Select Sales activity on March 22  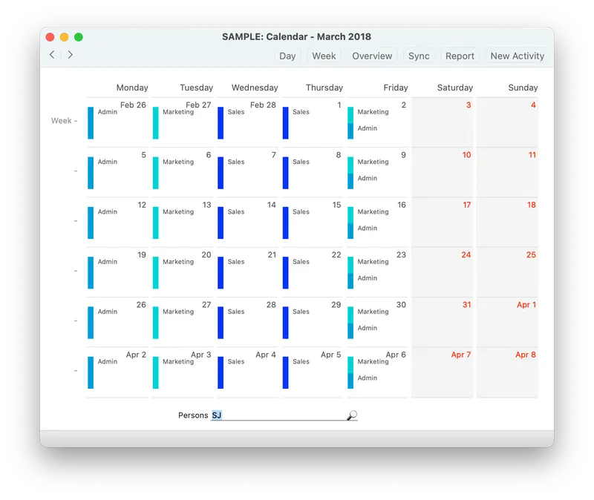(x=301, y=262)
